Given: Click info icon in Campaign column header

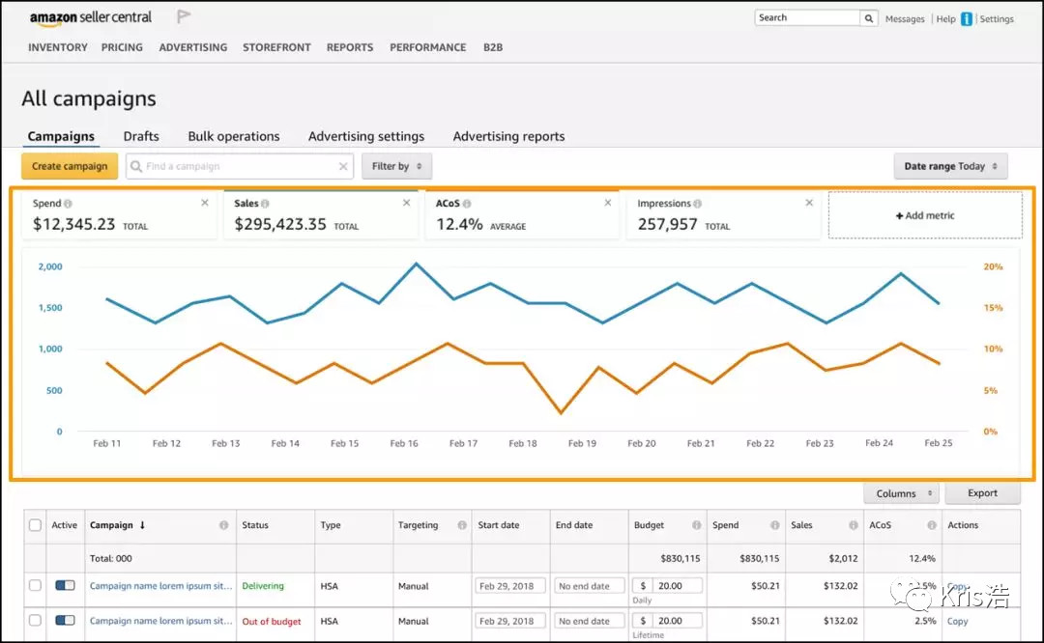Looking at the screenshot, I should [223, 525].
